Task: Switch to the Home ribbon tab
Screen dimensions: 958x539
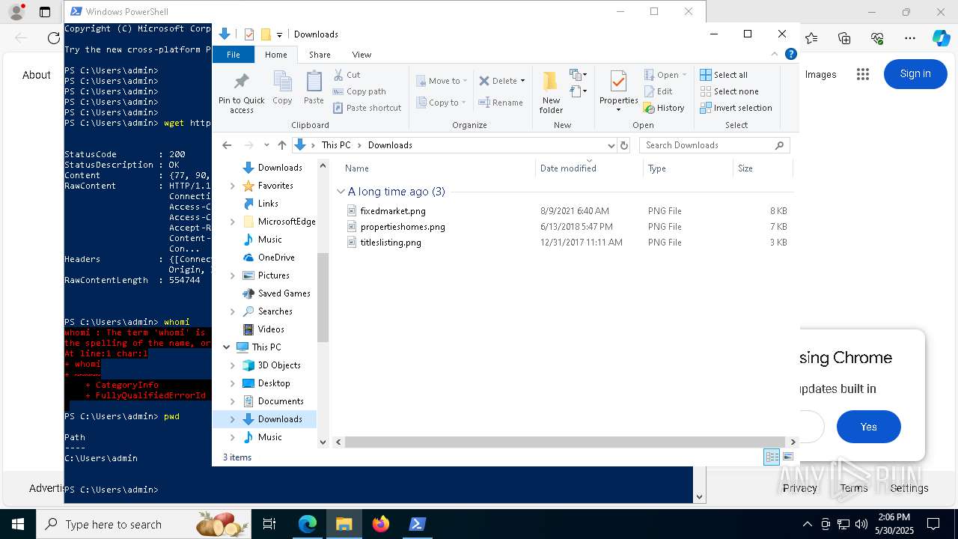Action: (x=275, y=55)
